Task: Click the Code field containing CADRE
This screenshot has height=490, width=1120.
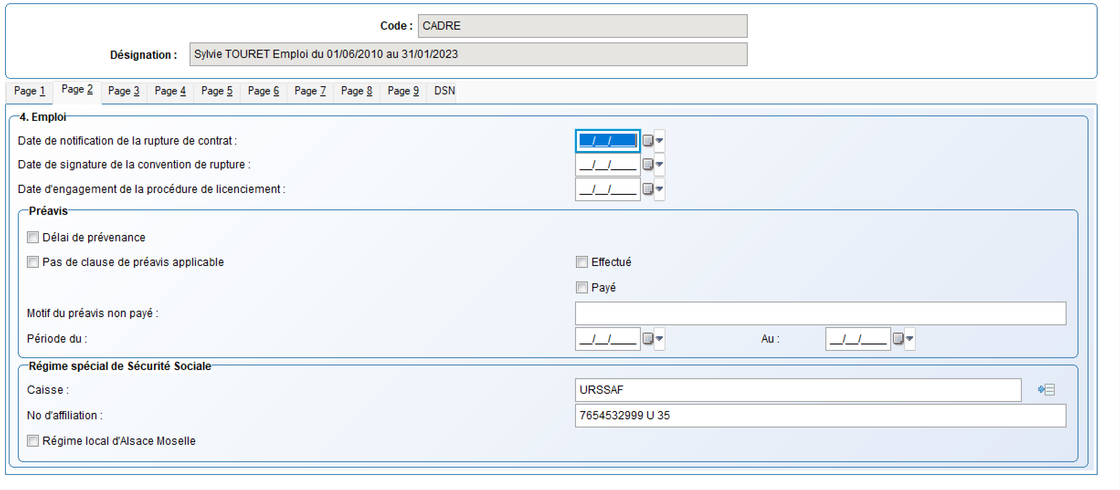Action: coord(582,26)
